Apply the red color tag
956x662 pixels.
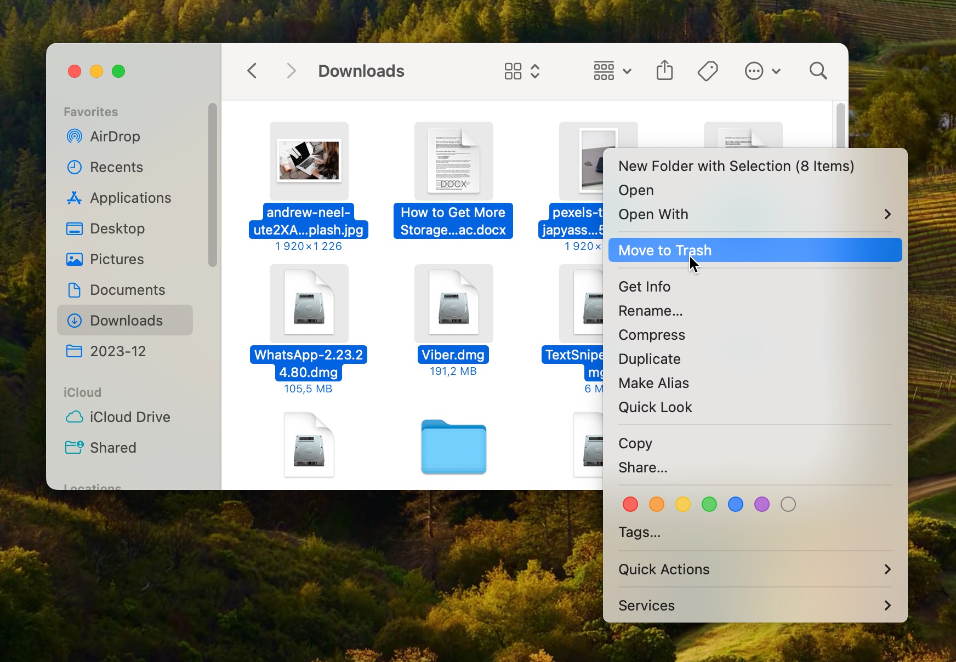pos(630,504)
